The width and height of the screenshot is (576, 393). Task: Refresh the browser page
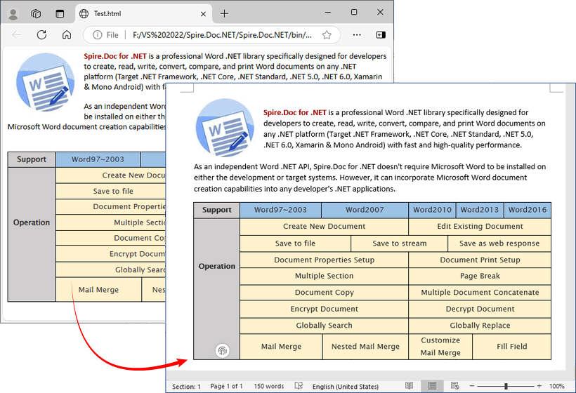(x=41, y=35)
